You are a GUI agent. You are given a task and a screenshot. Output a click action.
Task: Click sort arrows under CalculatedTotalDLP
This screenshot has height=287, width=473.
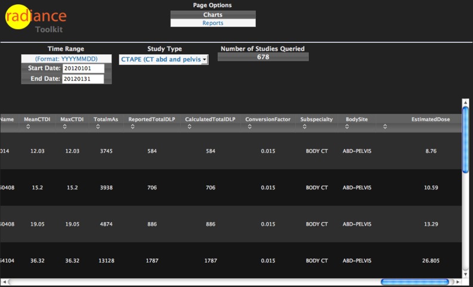click(189, 127)
